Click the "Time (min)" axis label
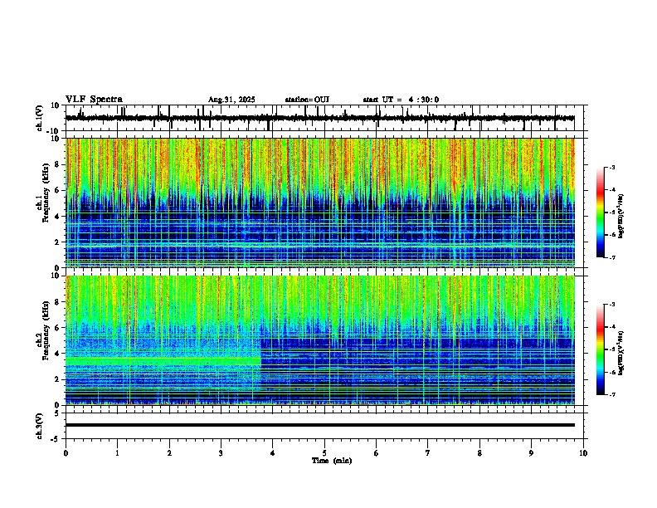This screenshot has height=508, width=657. (x=332, y=461)
